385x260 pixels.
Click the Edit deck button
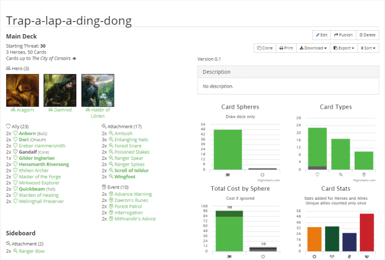(x=321, y=35)
